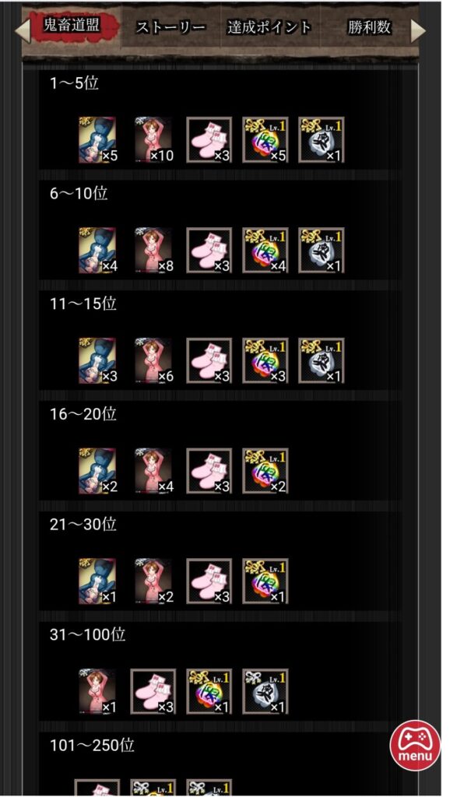Screen dimensions: 471x797
Task: Tap the silver gem in the 1～5位 row
Action: point(321,140)
